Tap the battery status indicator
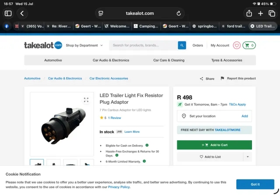Screen dimensions: 280x195 [x=273, y=4]
